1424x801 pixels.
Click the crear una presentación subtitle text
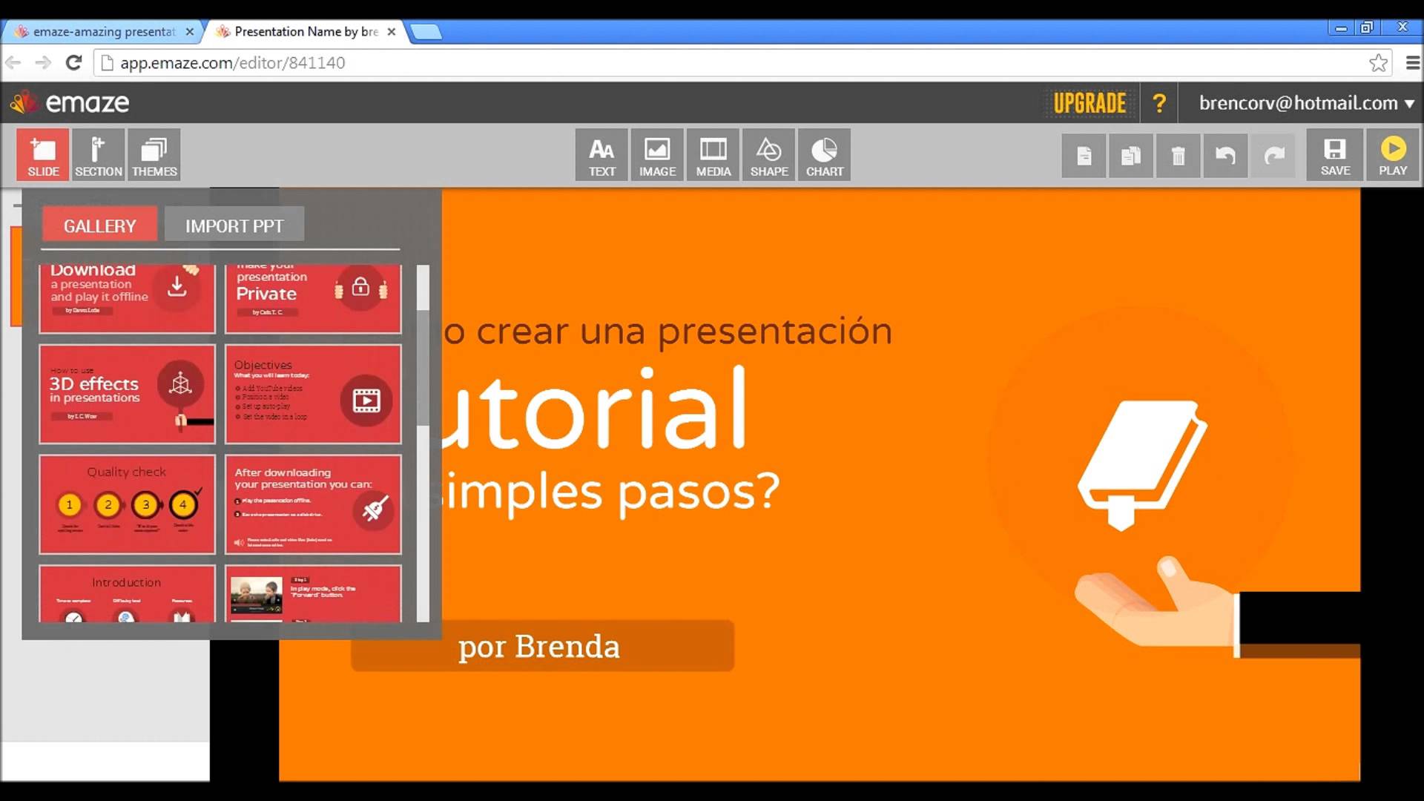[667, 331]
